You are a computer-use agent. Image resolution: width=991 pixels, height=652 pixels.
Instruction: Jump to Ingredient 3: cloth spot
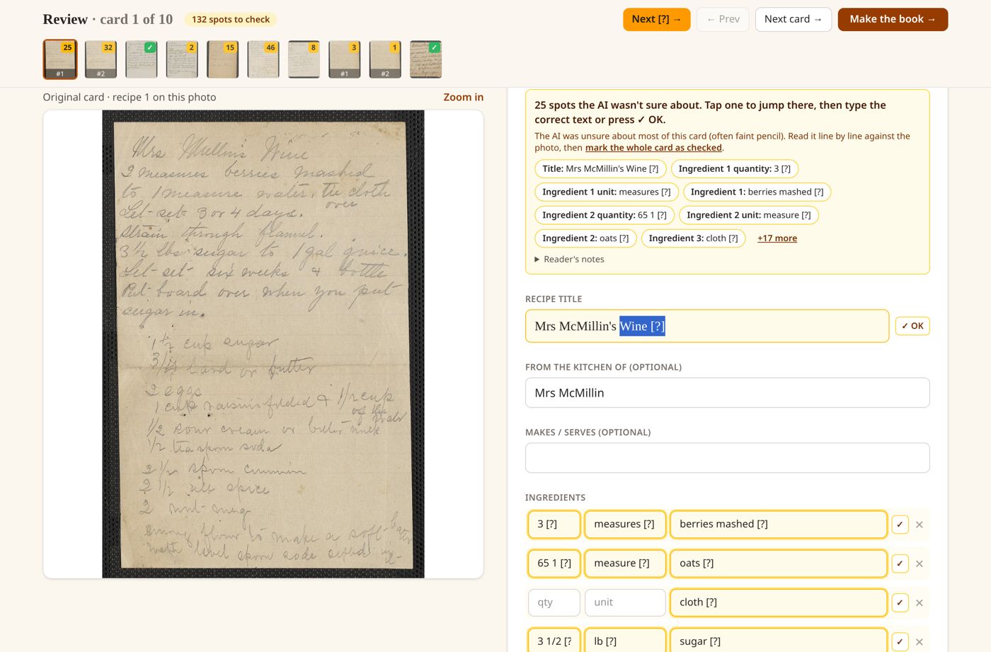(x=694, y=238)
